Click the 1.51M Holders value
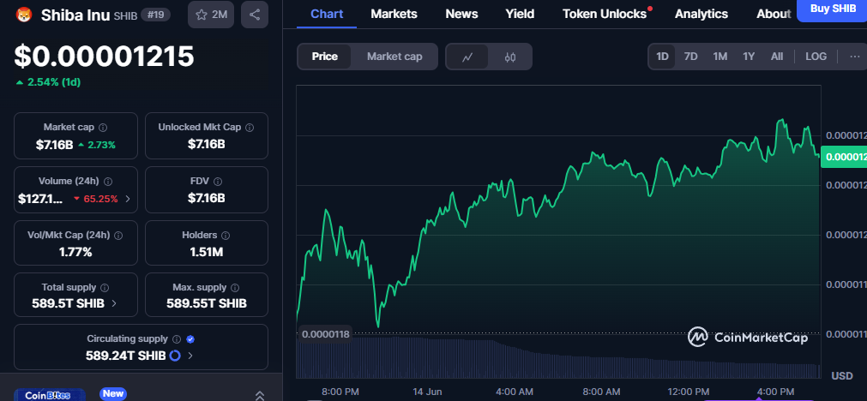 [206, 253]
